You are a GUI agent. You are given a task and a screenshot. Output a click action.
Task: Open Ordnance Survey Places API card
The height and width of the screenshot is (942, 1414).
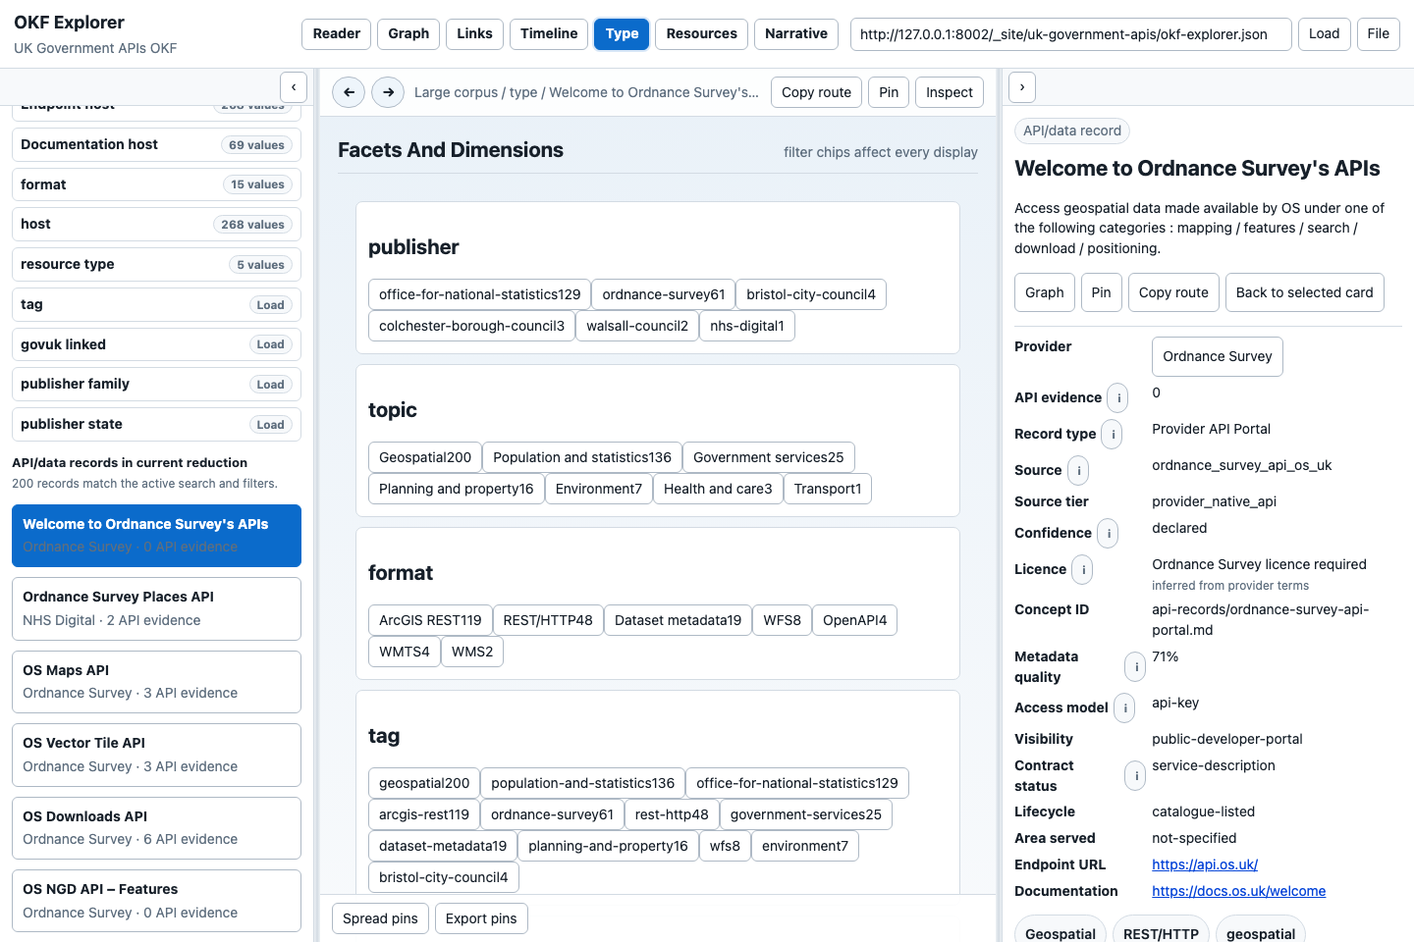156,608
